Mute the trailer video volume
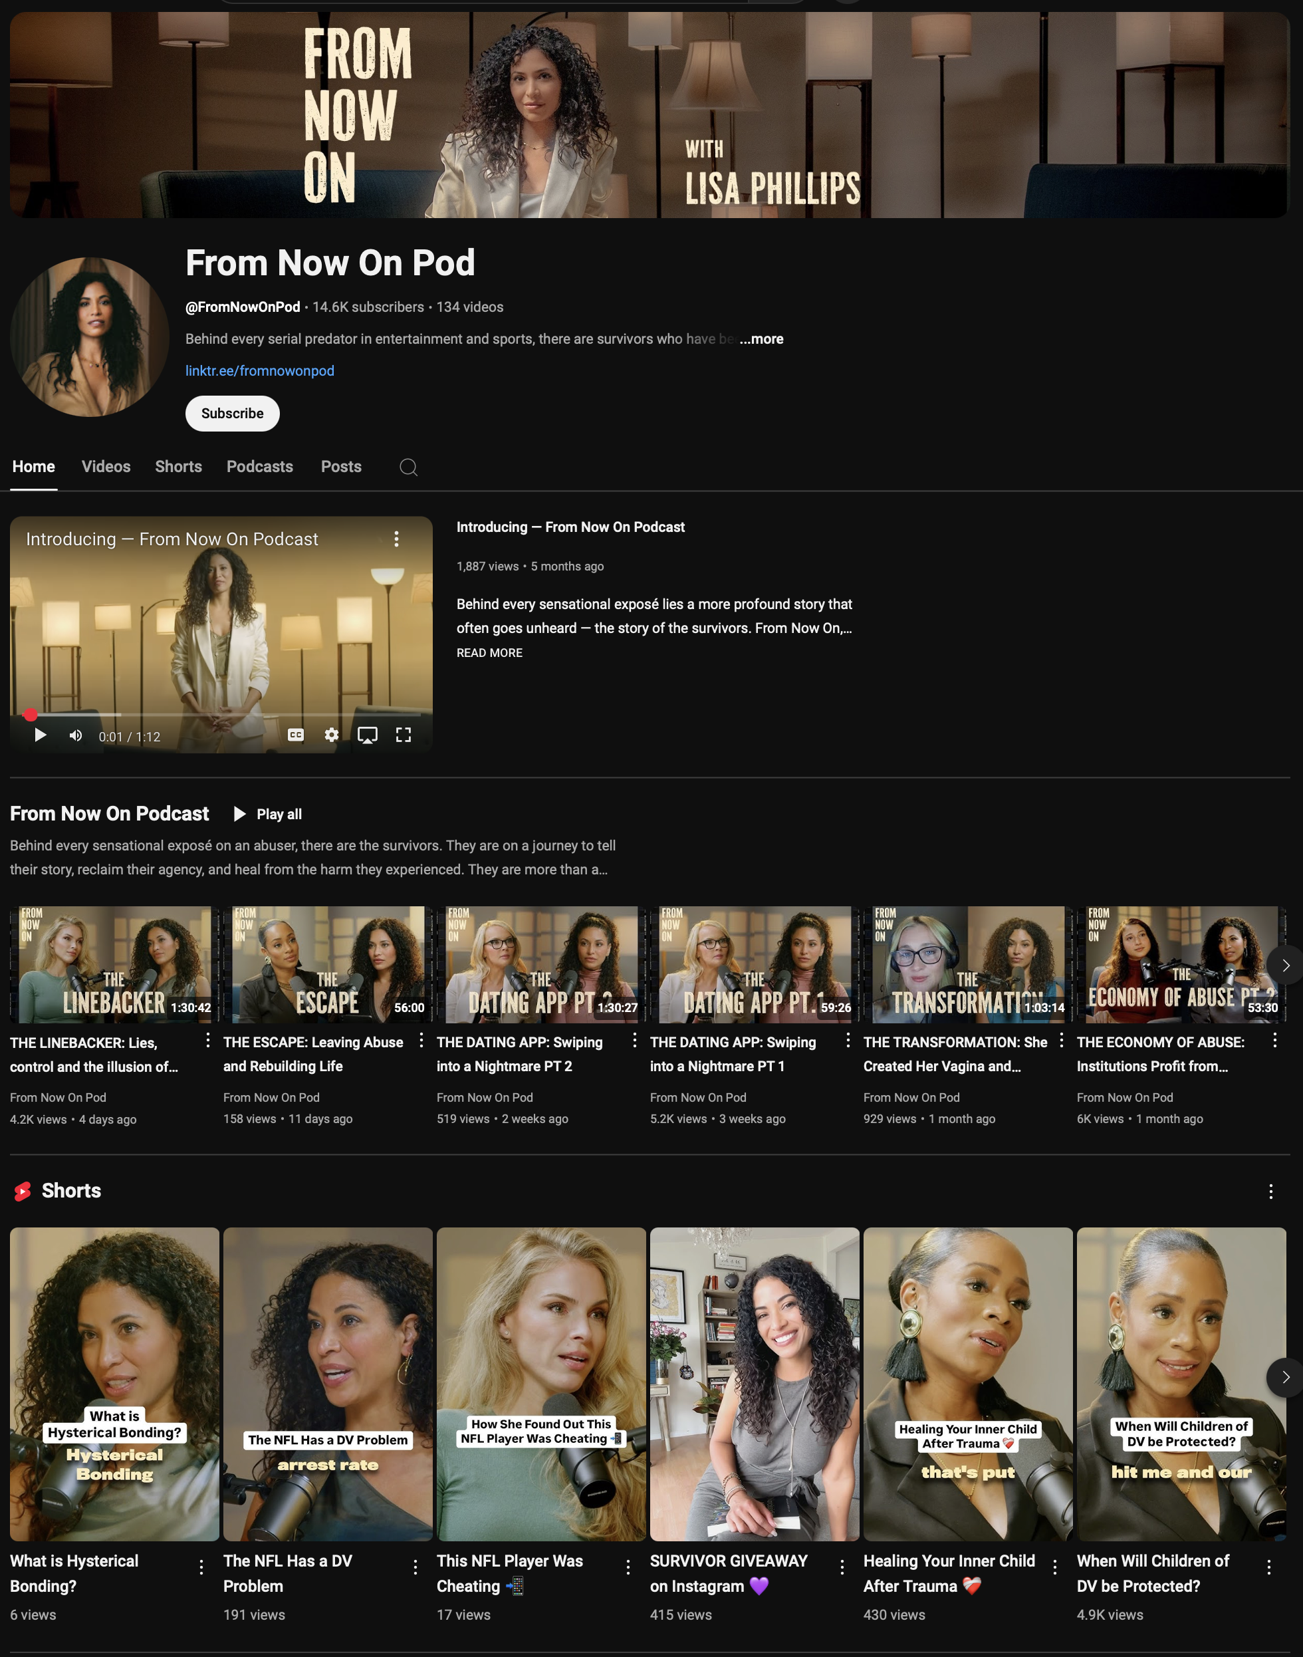 click(76, 735)
